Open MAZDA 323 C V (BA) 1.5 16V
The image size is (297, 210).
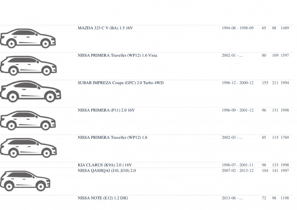coord(105,28)
